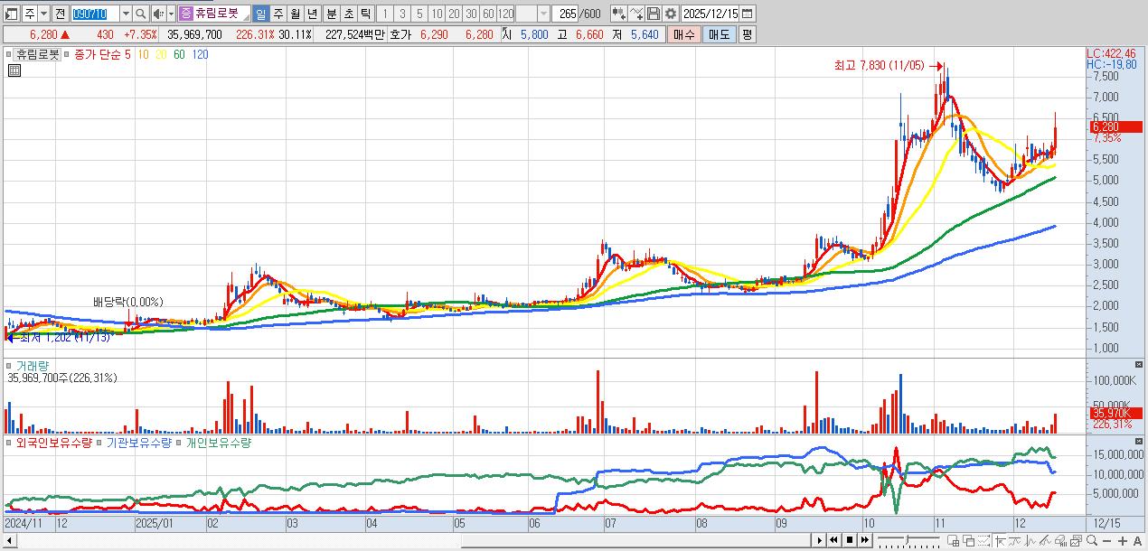
Task: Click the add candlestick indicator icon
Action: [619, 14]
